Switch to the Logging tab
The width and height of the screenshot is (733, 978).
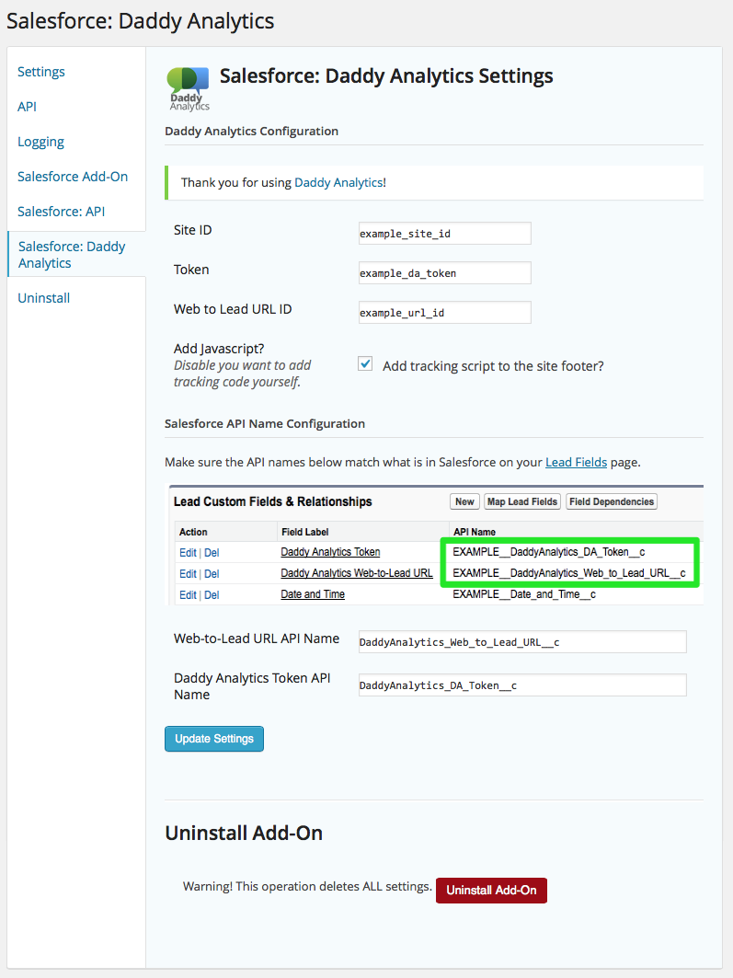point(41,142)
